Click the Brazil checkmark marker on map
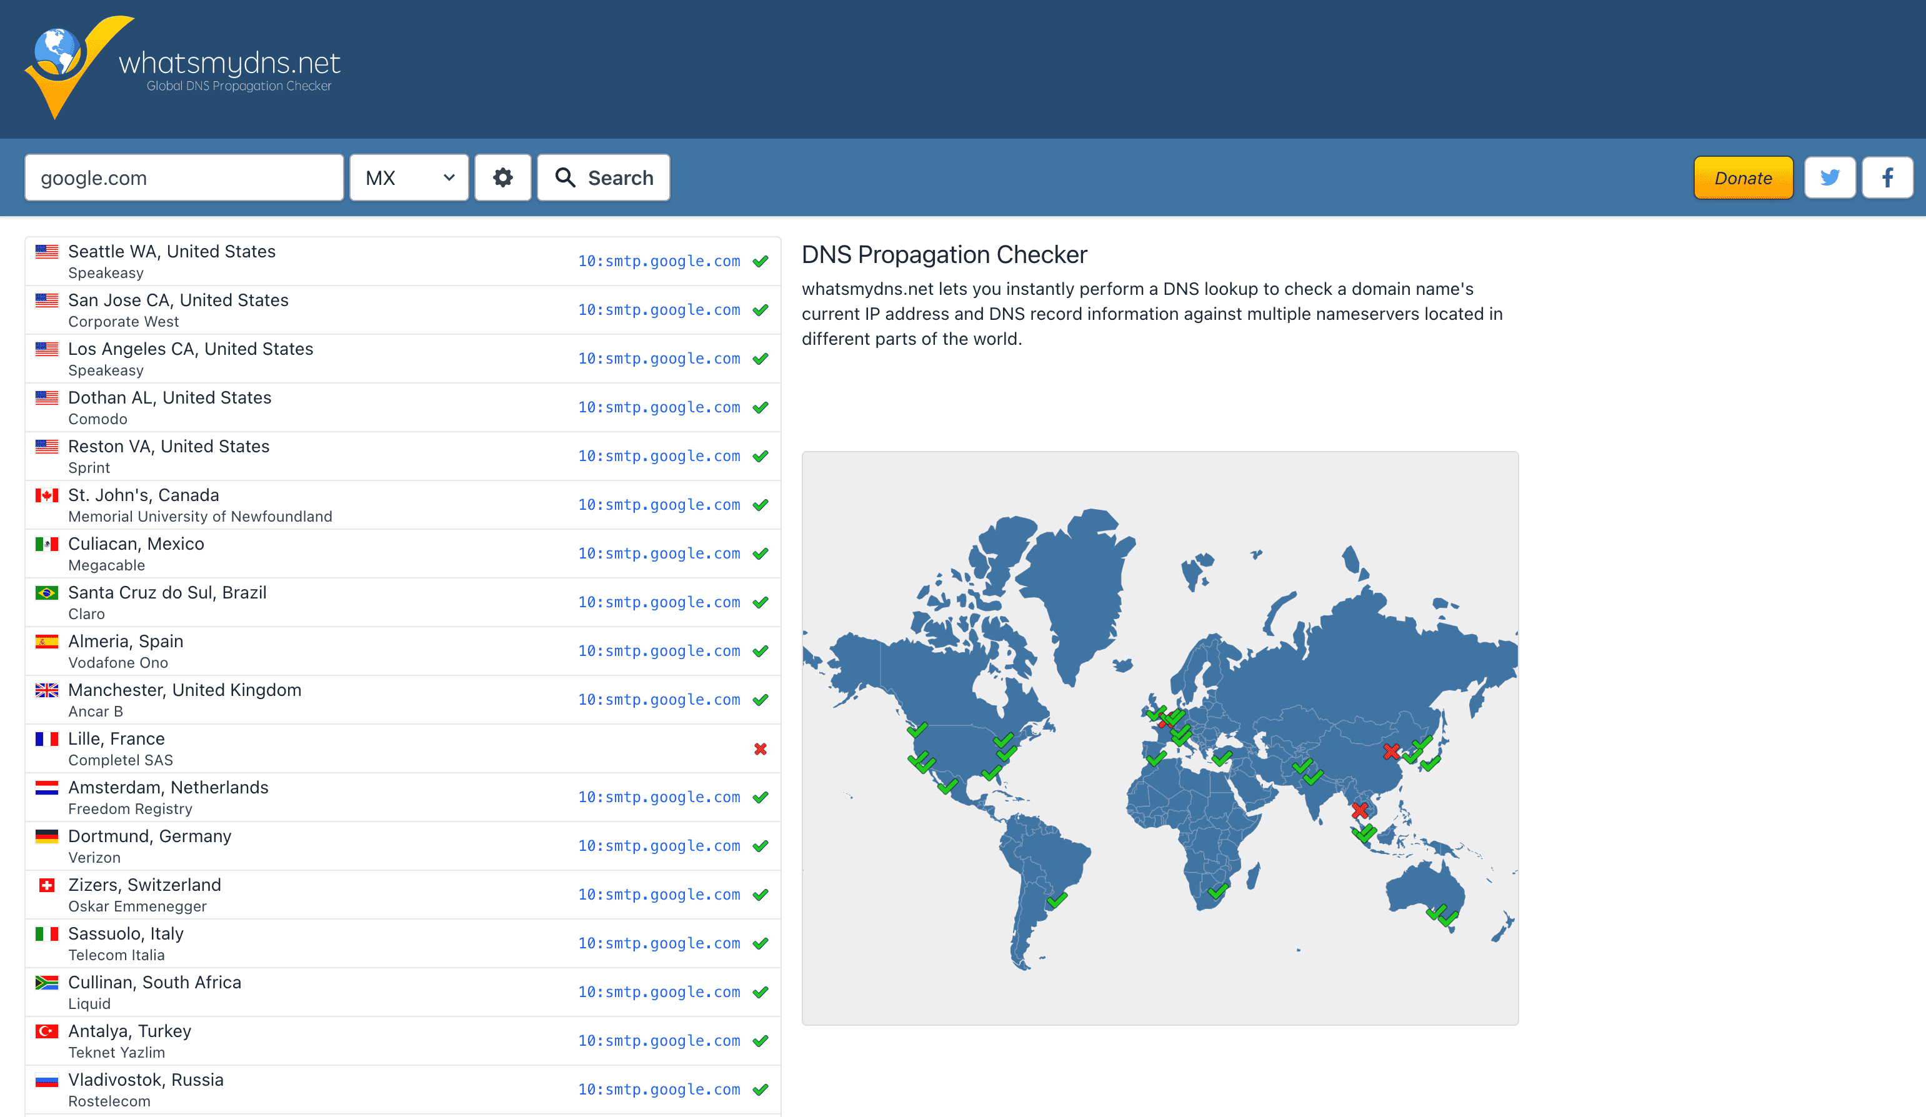Screen dimensions: 1926x1117 [x=1056, y=901]
